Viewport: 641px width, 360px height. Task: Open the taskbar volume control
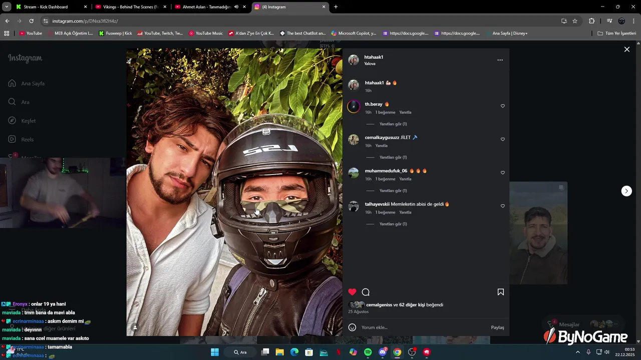pos(607,352)
